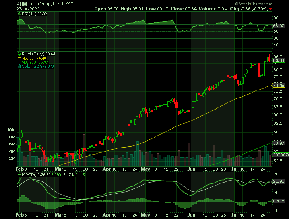Click the MACD(12,26,9) legend label
The image size is (289, 219).
tap(36, 174)
